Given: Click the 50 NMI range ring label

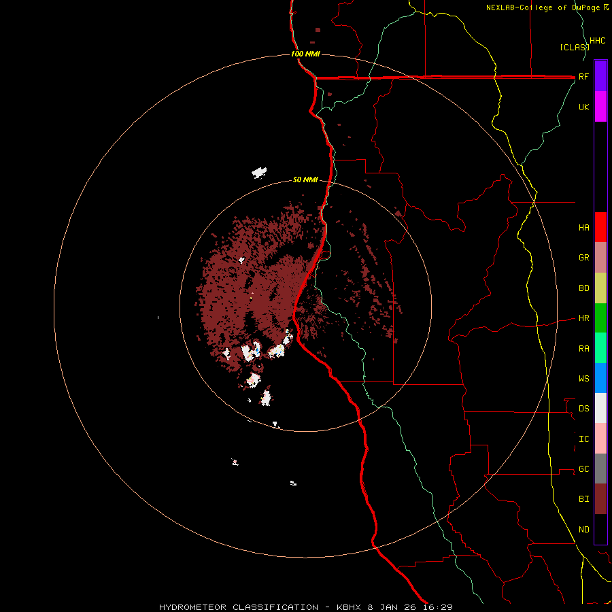Looking at the screenshot, I should 305,180.
